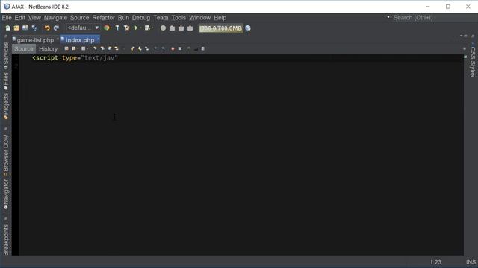Image resolution: width=478 pixels, height=268 pixels.
Task: Click the editor Forward navigation icon
Action: point(83,48)
